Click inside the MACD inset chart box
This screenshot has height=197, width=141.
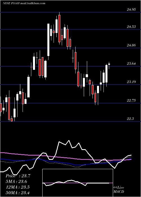(78, 183)
